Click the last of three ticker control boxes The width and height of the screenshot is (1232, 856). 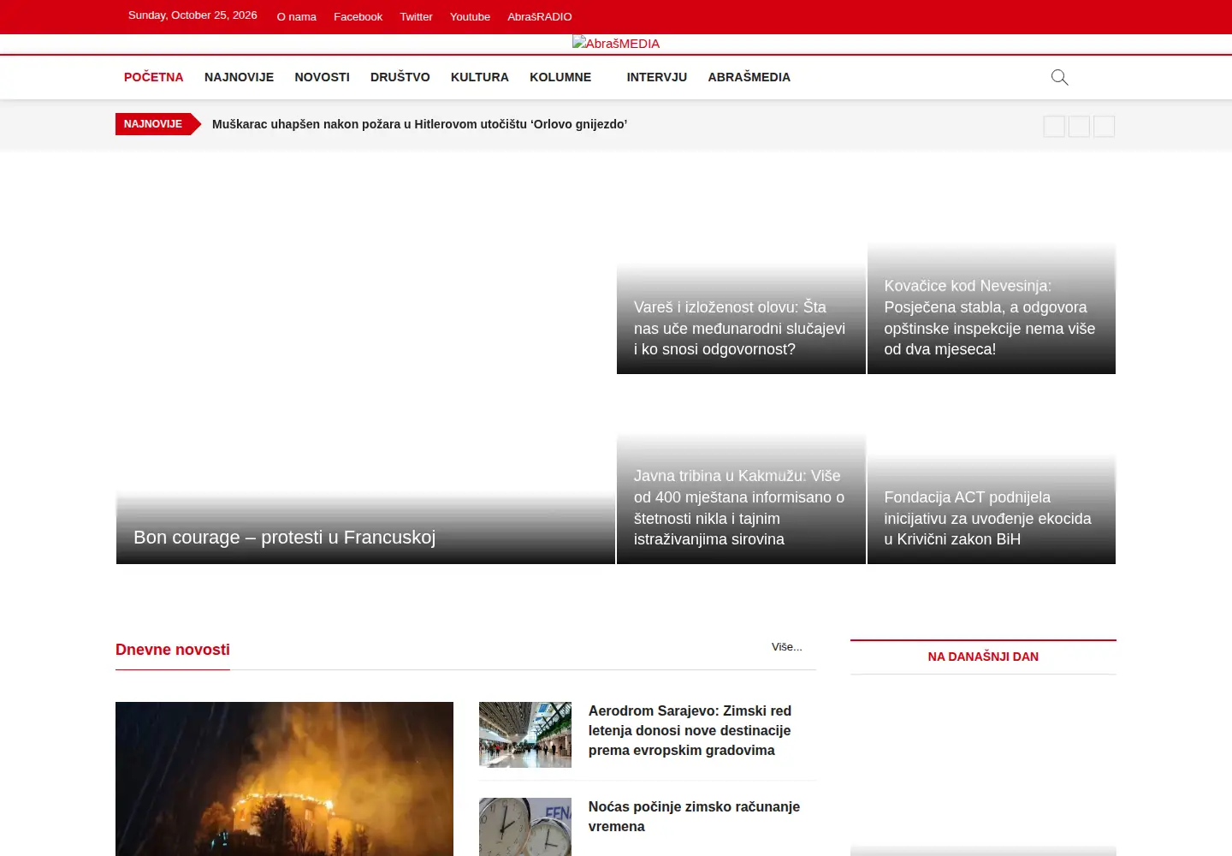(1105, 127)
